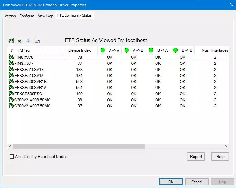Click the green status dot in A -> A header
The image size is (236, 188).
[x=103, y=50]
